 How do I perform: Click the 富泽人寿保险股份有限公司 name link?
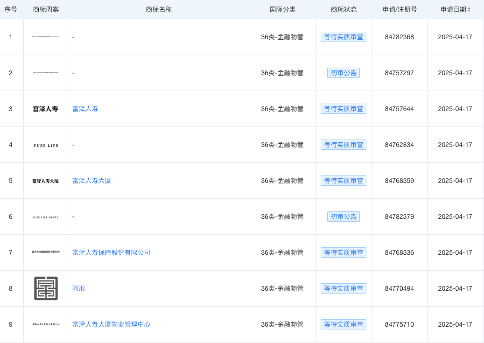coord(111,252)
